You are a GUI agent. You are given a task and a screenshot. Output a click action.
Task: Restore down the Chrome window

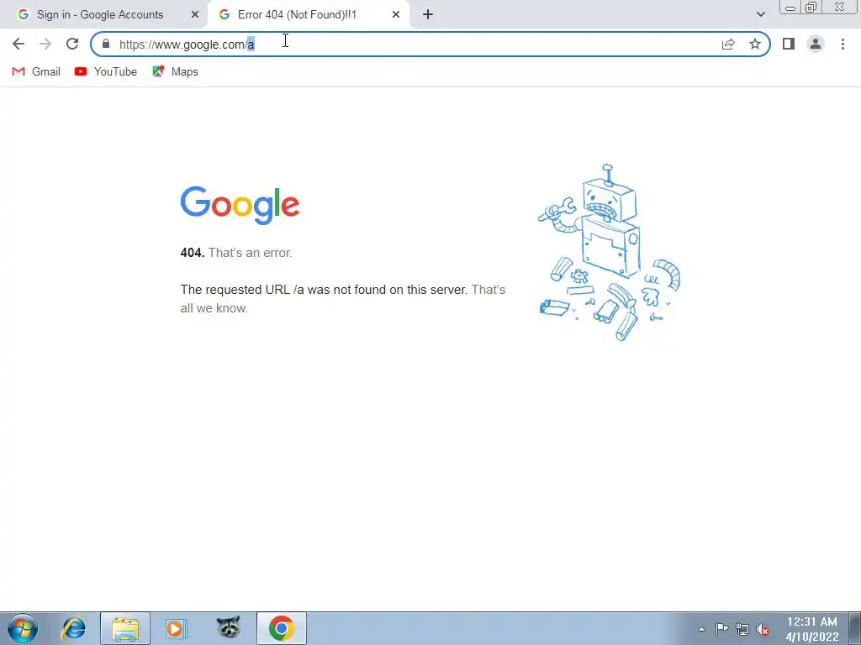(811, 7)
